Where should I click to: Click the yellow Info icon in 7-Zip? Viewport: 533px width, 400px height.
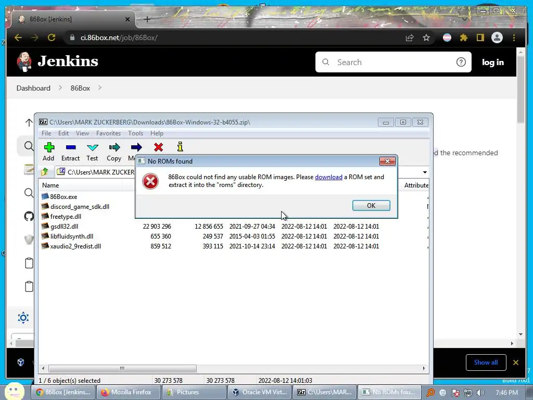click(x=180, y=147)
